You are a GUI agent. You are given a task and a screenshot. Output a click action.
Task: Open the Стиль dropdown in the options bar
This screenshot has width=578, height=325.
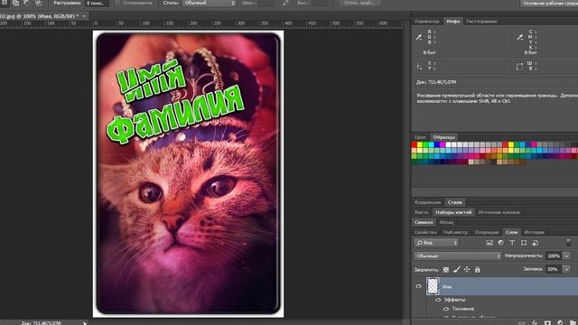(x=209, y=3)
